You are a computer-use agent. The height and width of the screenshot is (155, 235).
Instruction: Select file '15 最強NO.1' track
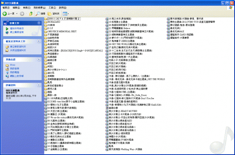[x=64, y=143]
